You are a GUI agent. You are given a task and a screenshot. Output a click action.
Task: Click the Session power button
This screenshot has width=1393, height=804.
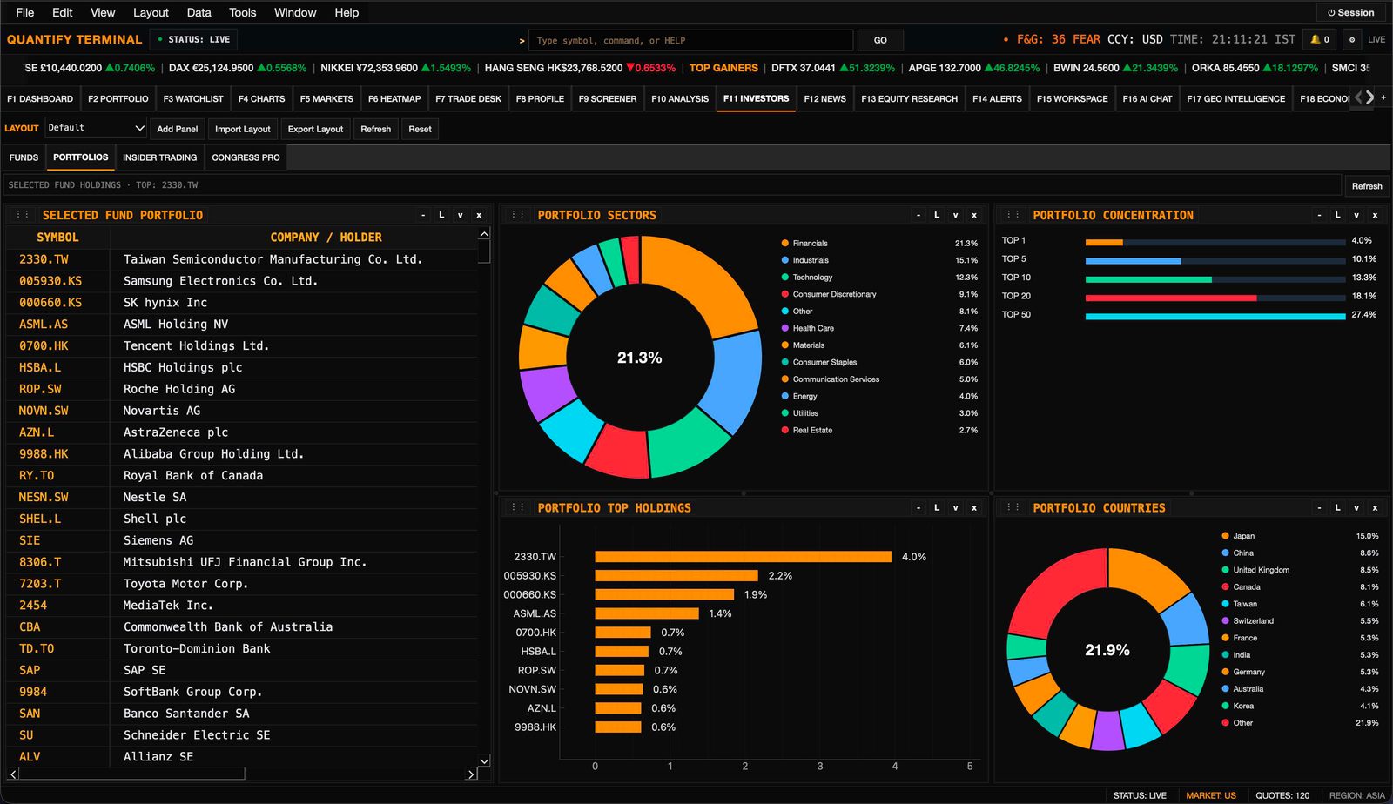pos(1350,12)
